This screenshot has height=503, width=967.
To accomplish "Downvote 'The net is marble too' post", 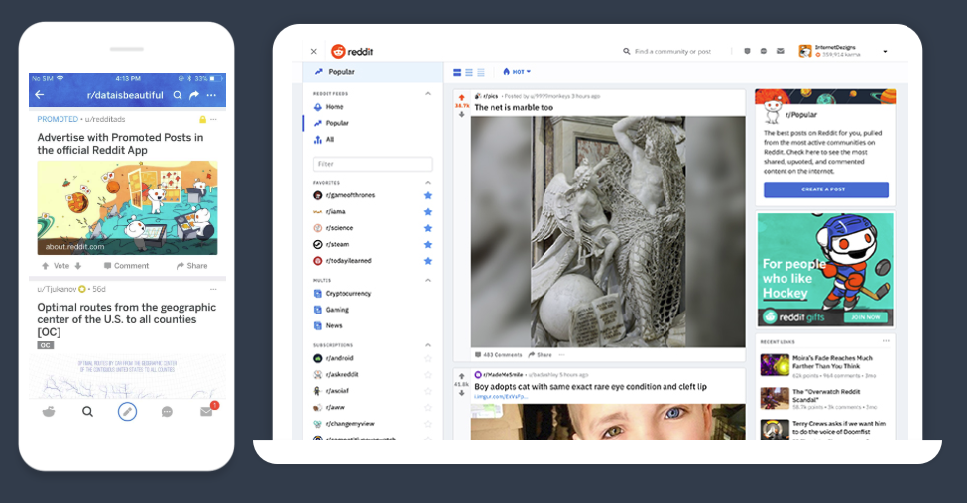I will [x=462, y=115].
